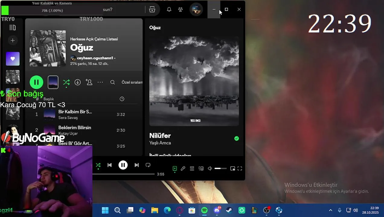Open Discord from the taskbar
This screenshot has width=384, height=217.
(217, 210)
